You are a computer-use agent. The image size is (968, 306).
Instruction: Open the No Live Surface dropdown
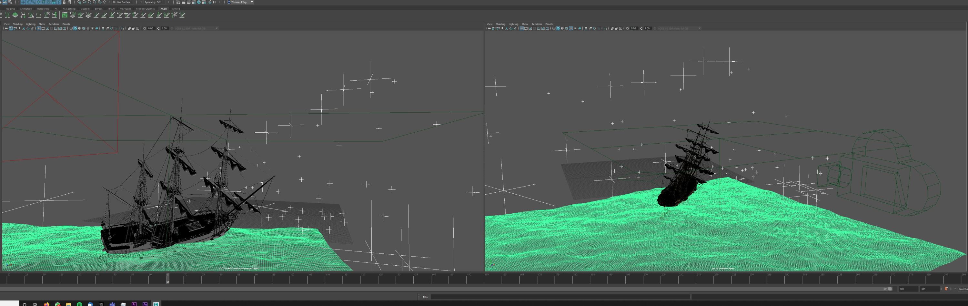pyautogui.click(x=121, y=2)
